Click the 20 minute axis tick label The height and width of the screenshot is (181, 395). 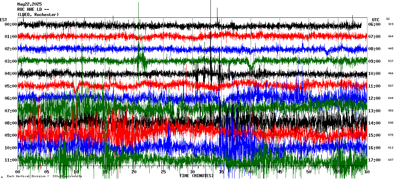pos(134,172)
